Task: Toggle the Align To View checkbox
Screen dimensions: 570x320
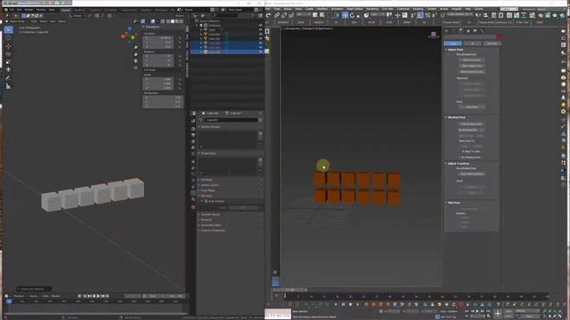Action: (x=463, y=151)
